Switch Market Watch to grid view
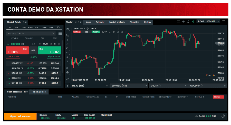The height and width of the screenshot is (125, 231). [60, 34]
